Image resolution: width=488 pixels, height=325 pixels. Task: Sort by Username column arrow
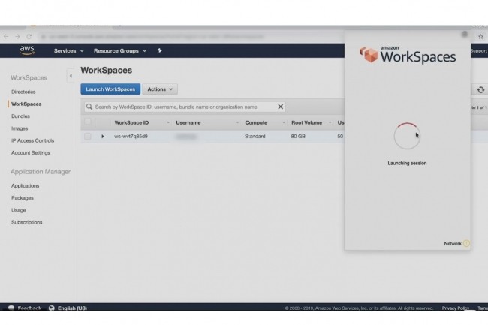pos(237,123)
